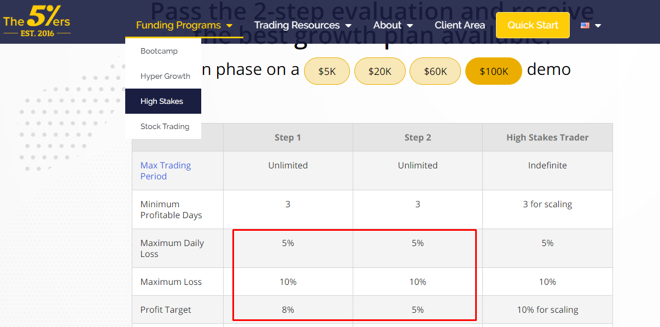The image size is (660, 327).
Task: Click the High Stakes Trader column header
Action: (x=547, y=137)
